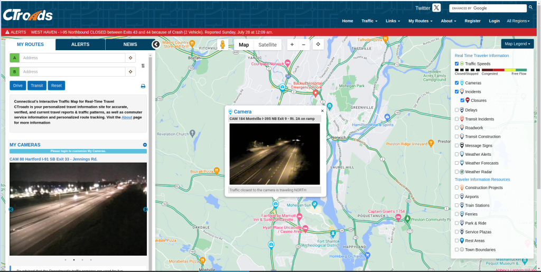The width and height of the screenshot is (541, 272).
Task: Click the Reset button
Action: pos(56,86)
